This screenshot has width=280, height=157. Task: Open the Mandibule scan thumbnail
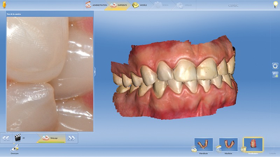tap(204, 144)
